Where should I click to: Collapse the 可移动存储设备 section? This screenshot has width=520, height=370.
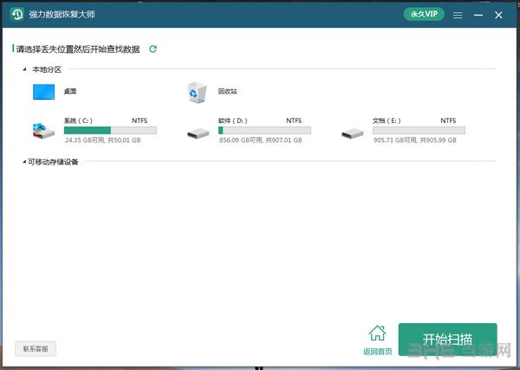click(x=24, y=162)
